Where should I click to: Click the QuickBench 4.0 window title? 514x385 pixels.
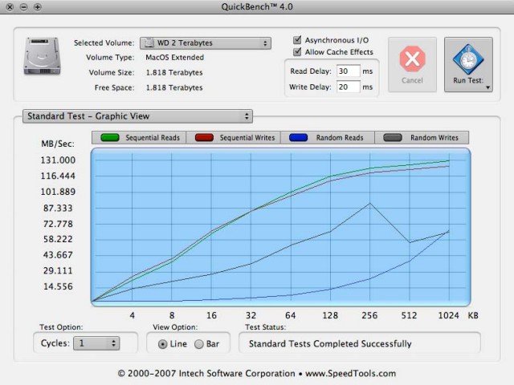[257, 7]
